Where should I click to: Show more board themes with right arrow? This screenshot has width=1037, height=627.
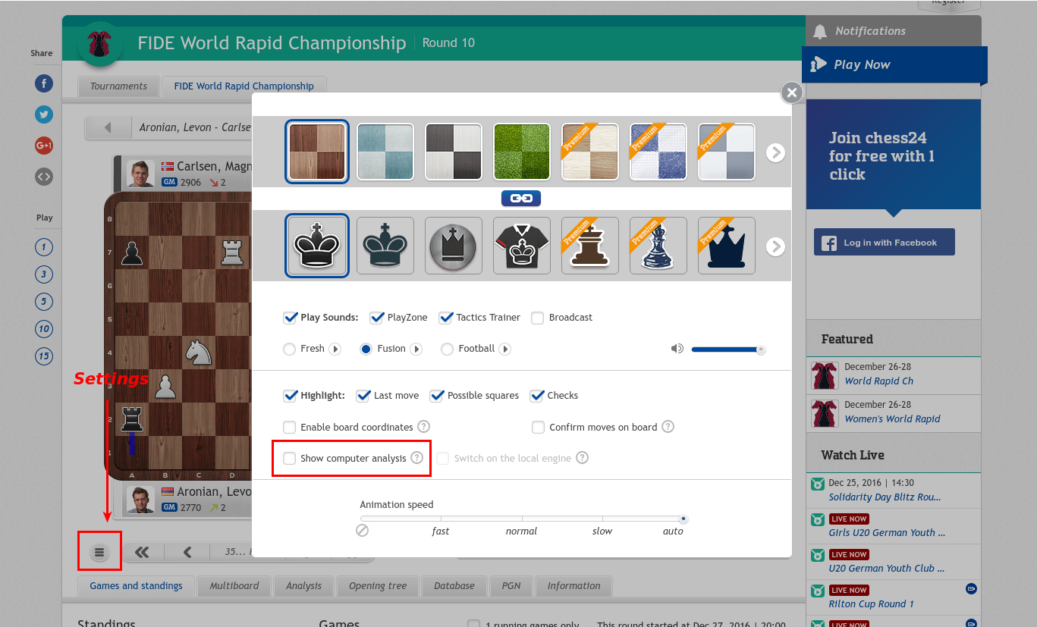click(x=775, y=152)
